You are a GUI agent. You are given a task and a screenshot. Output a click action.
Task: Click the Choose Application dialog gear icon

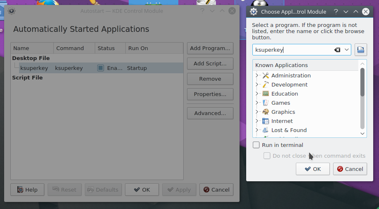tap(254, 12)
